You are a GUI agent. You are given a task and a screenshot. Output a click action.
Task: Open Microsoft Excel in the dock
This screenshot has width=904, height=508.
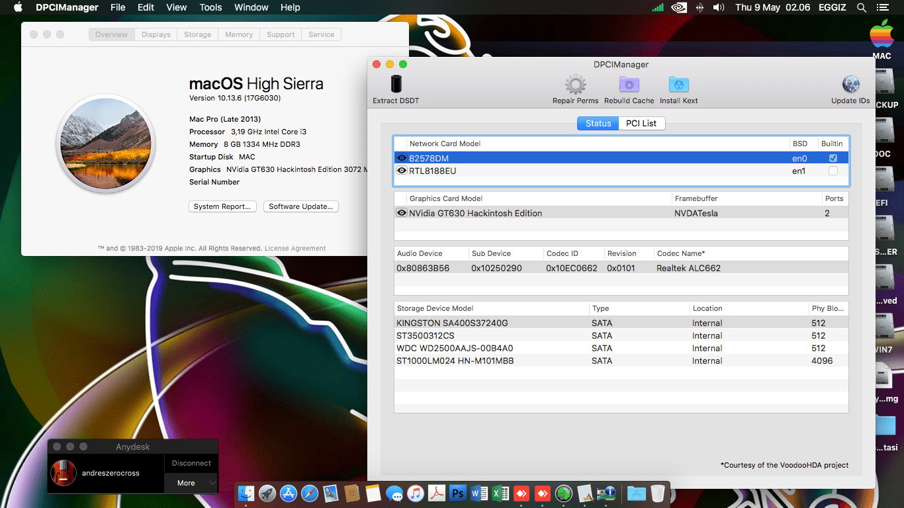500,493
